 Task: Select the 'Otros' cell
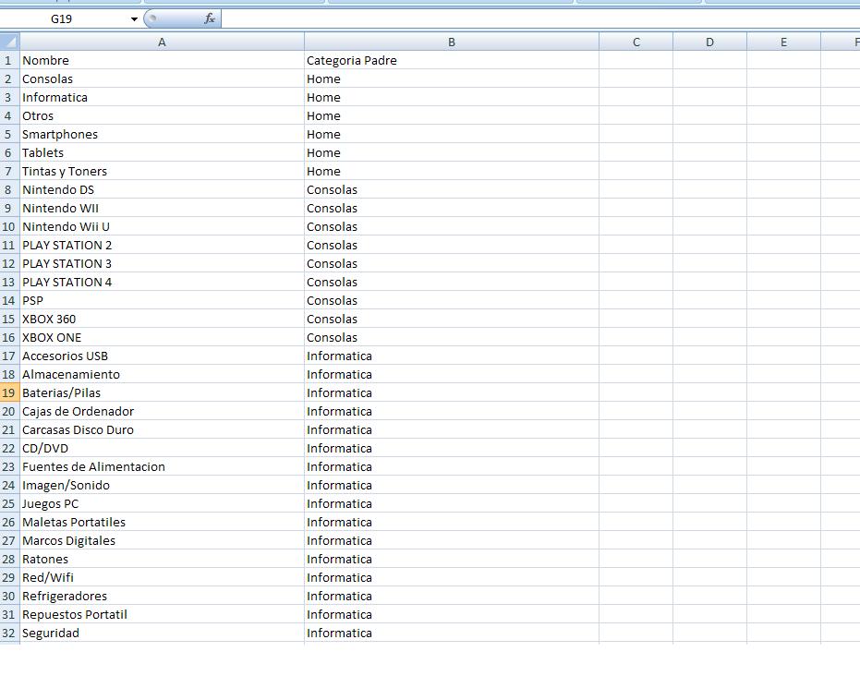162,115
